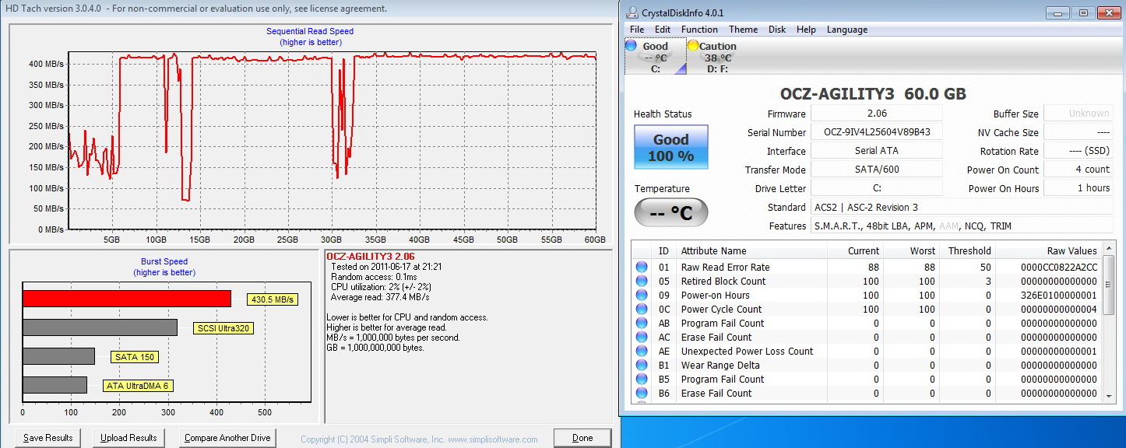Click Upload Results button in HD Tach
This screenshot has height=448, width=1126.
pyautogui.click(x=129, y=438)
